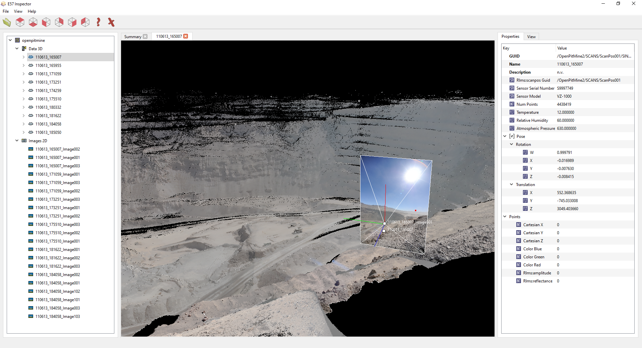Click cube icon with front-left face highlighted

pyautogui.click(x=46, y=22)
